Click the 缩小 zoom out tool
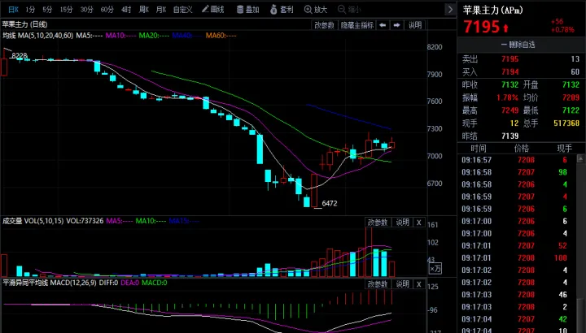The width and height of the screenshot is (586, 333). pos(348,10)
